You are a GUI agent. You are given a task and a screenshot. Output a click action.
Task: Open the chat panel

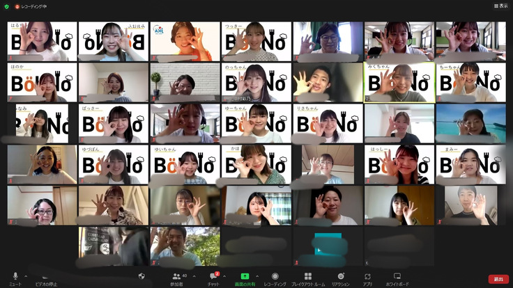pyautogui.click(x=213, y=278)
